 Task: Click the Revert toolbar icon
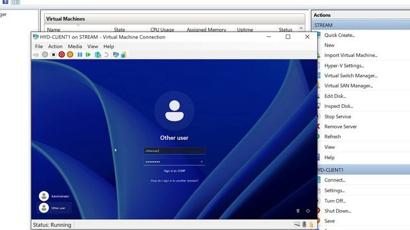click(x=106, y=54)
